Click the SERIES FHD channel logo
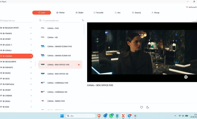The image size is (197, 119). coord(43,101)
